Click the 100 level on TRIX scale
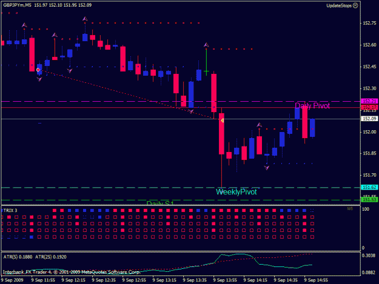 click(366, 209)
